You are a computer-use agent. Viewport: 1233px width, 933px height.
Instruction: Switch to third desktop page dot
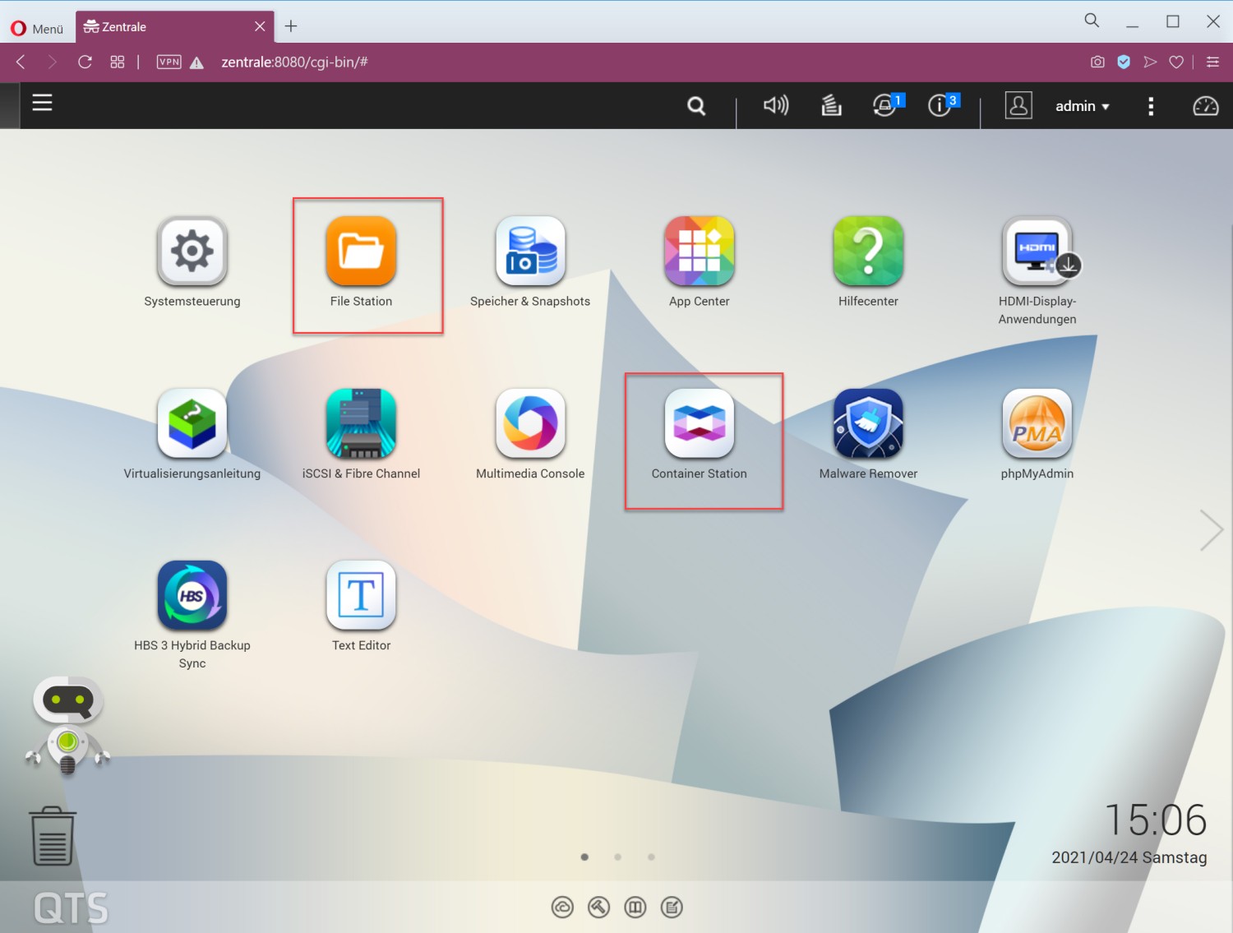pyautogui.click(x=651, y=857)
